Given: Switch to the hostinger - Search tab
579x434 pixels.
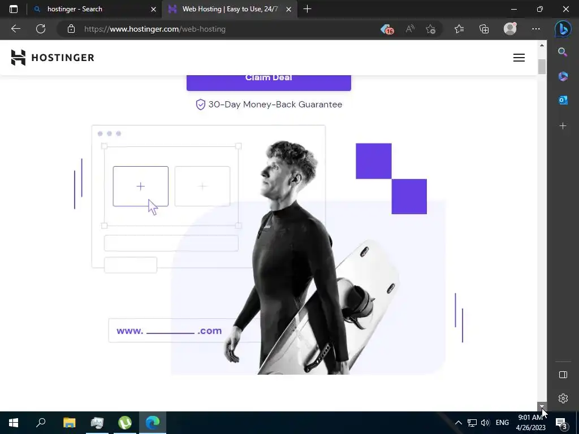Looking at the screenshot, I should coord(94,9).
